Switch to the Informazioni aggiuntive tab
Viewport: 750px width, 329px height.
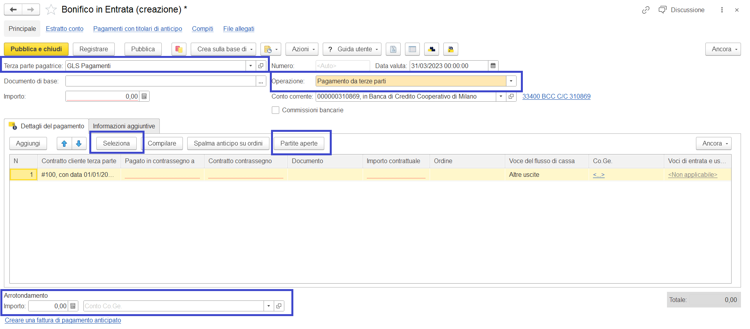pos(124,126)
